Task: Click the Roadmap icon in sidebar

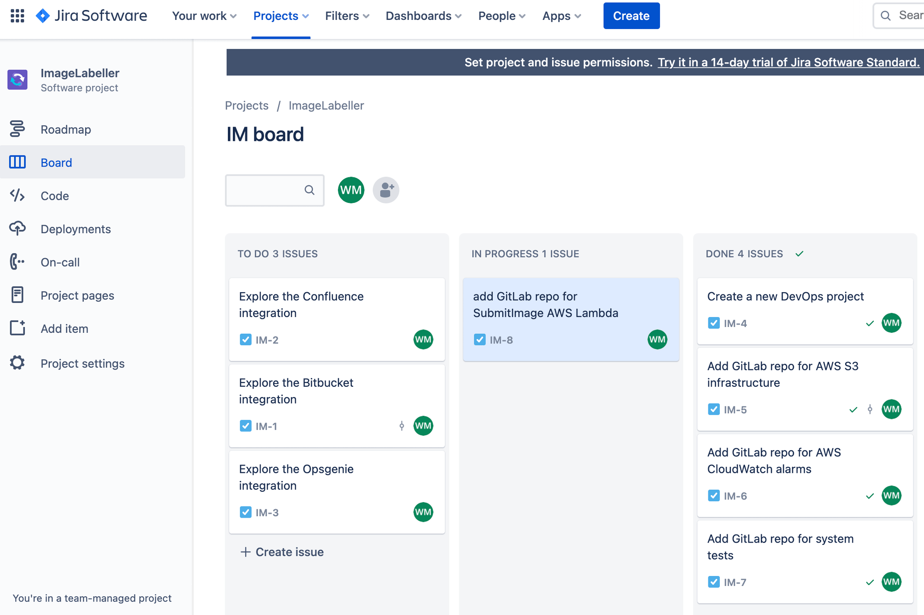Action: click(x=17, y=129)
